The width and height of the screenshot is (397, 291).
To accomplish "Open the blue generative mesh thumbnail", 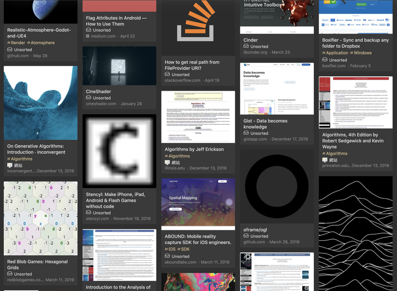I will click(x=40, y=103).
